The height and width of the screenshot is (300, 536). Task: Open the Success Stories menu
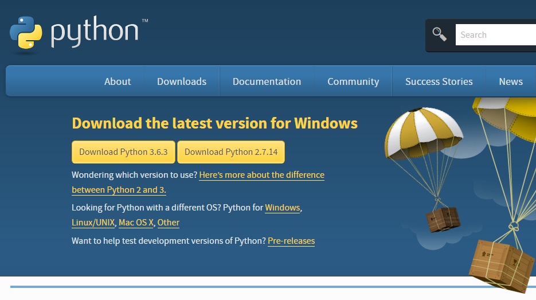[x=439, y=81]
